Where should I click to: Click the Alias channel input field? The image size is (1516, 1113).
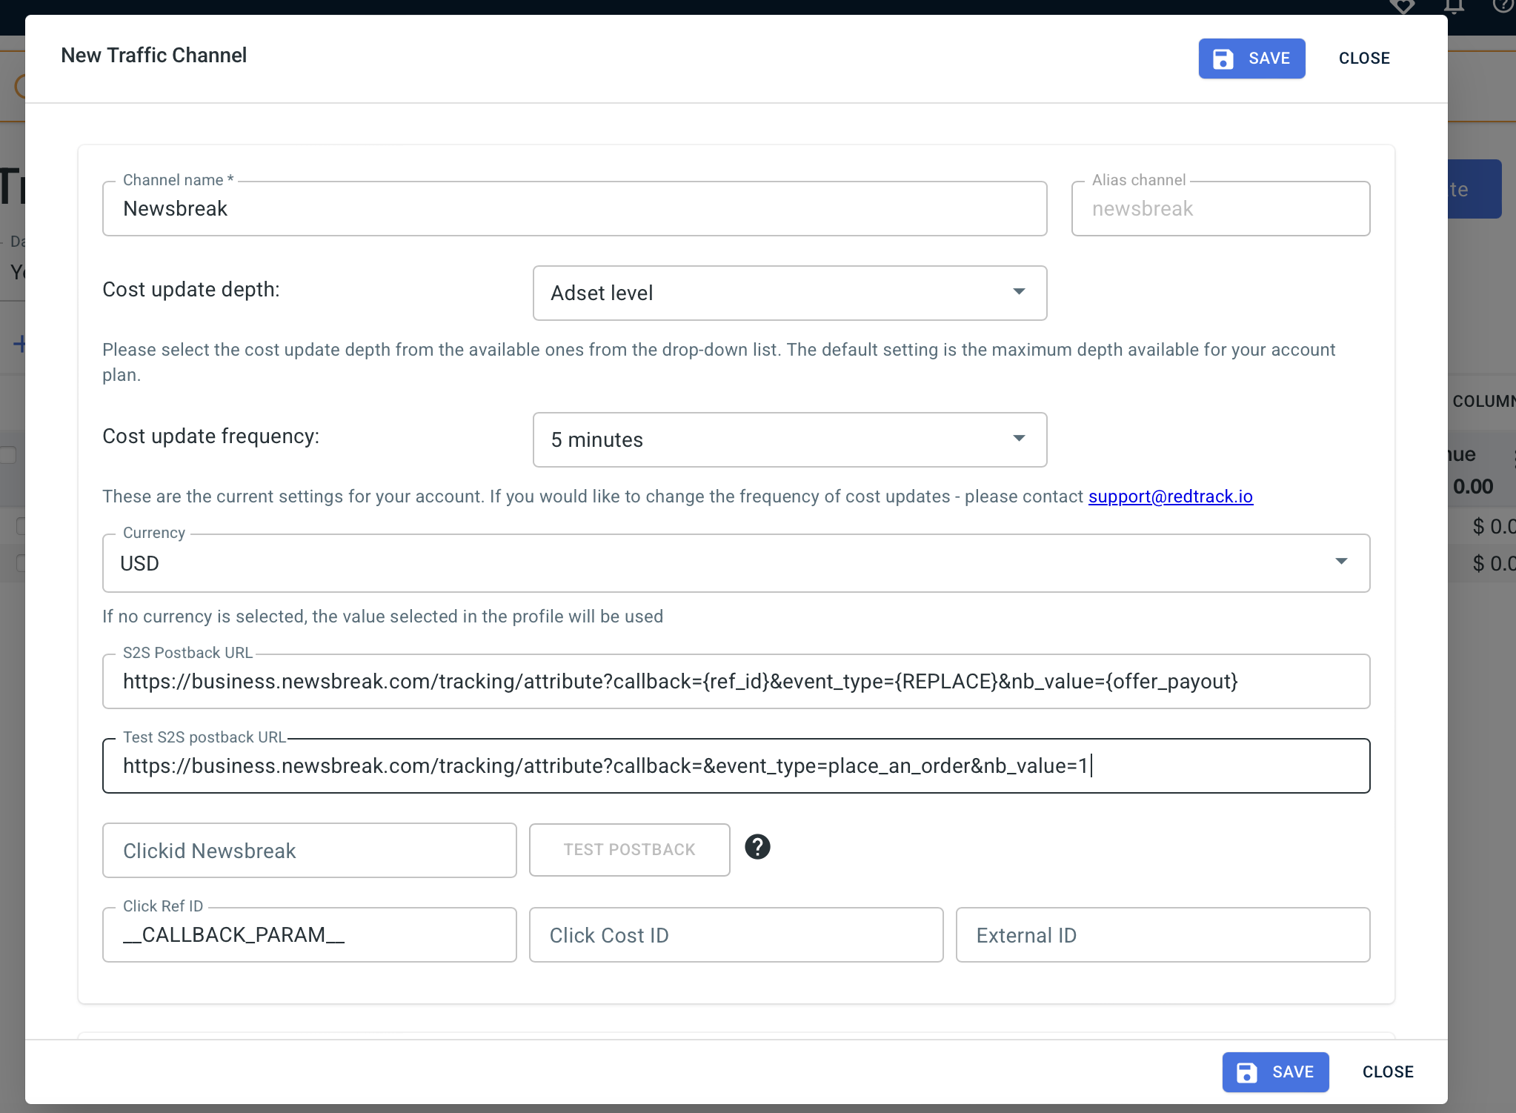coord(1220,209)
